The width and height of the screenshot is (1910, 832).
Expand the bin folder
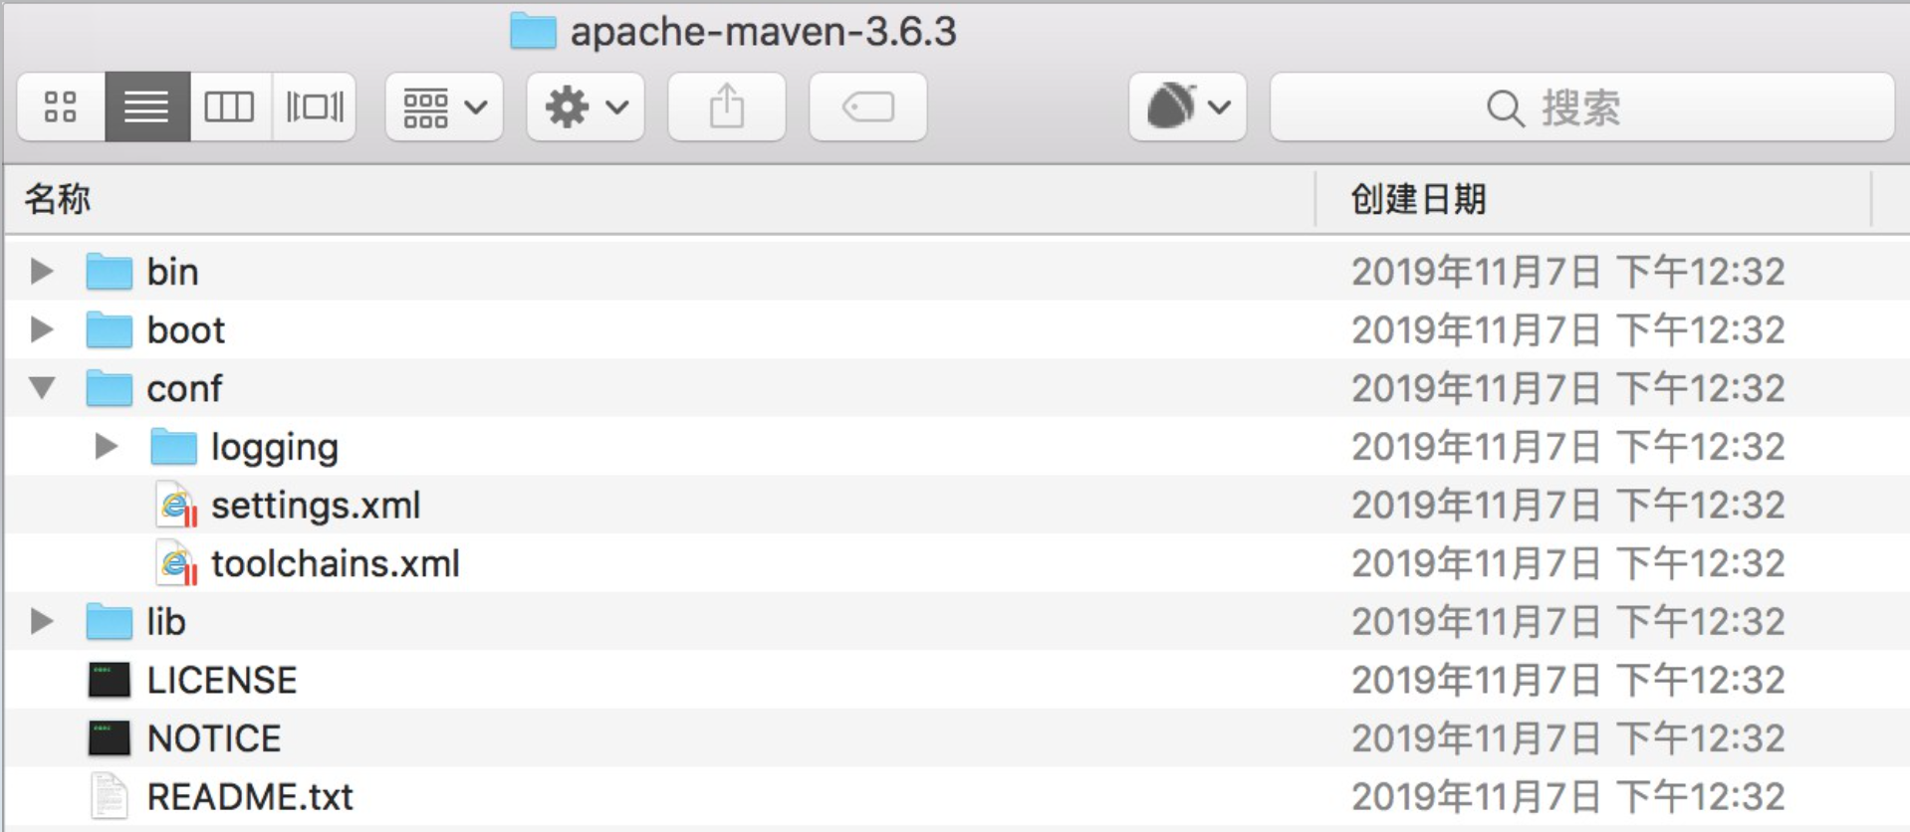pos(42,271)
